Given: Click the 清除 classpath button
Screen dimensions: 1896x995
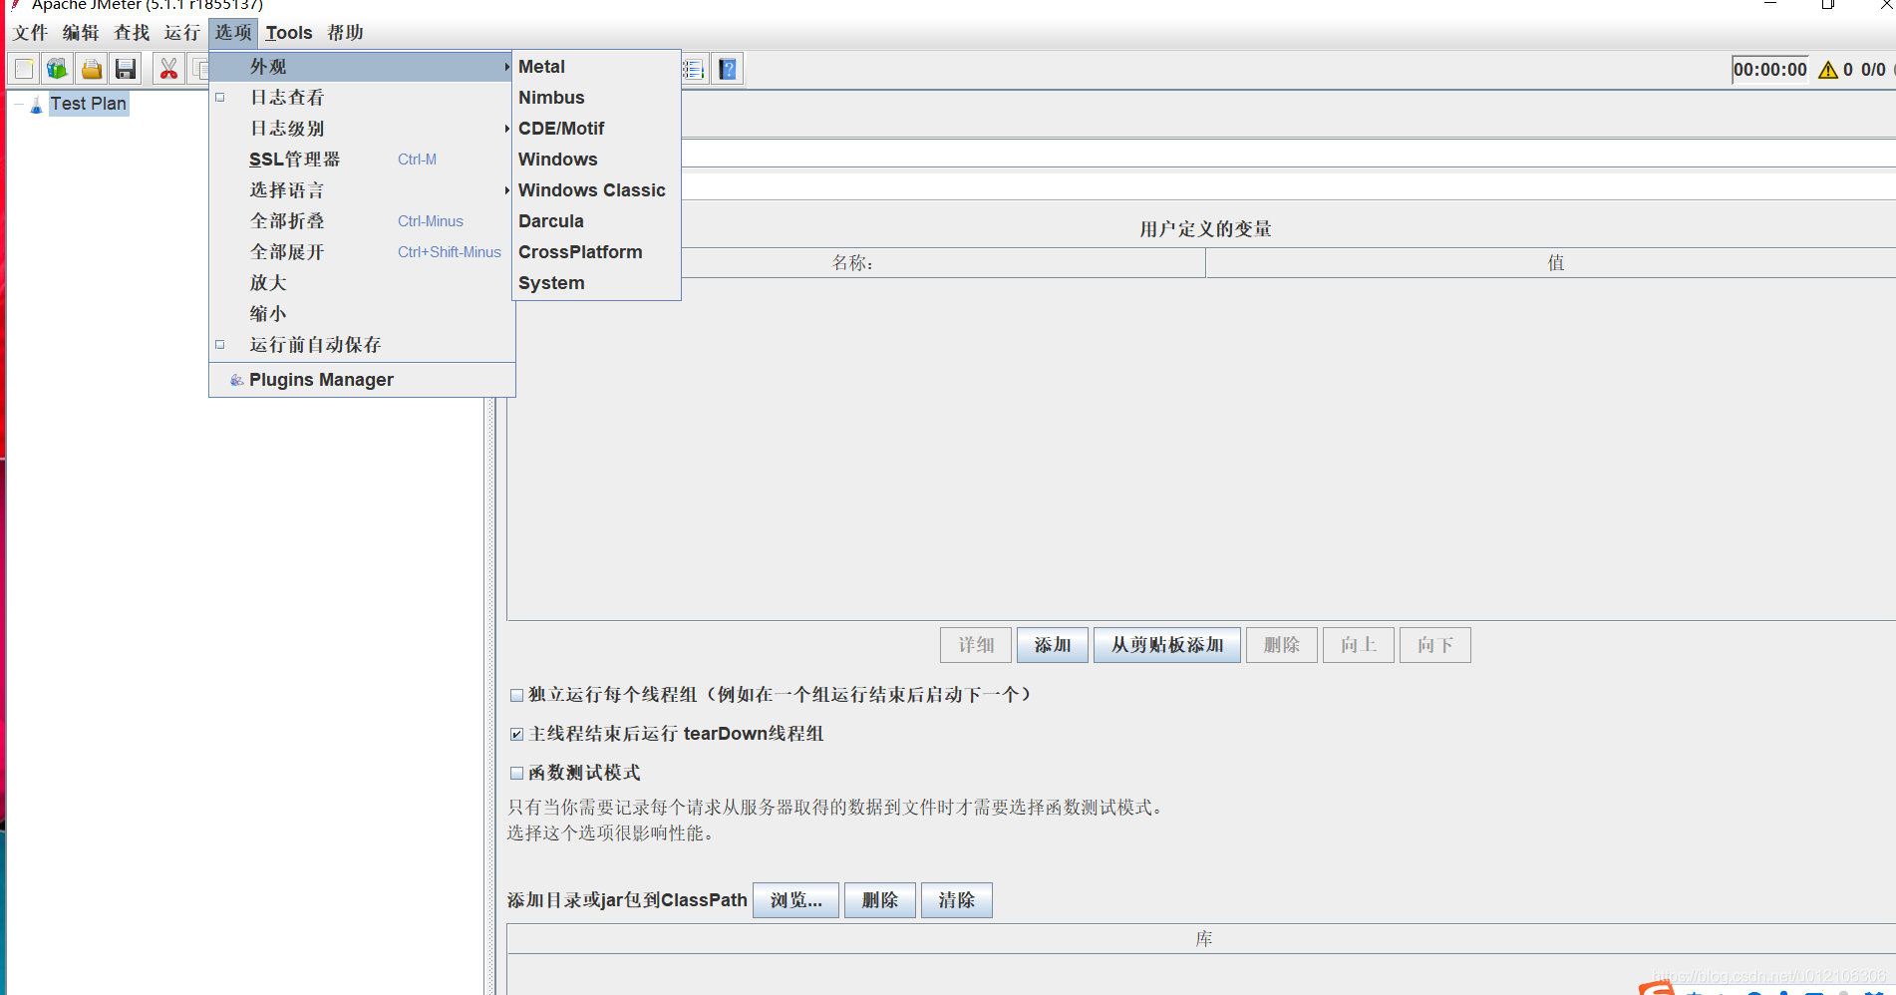Looking at the screenshot, I should click(957, 900).
